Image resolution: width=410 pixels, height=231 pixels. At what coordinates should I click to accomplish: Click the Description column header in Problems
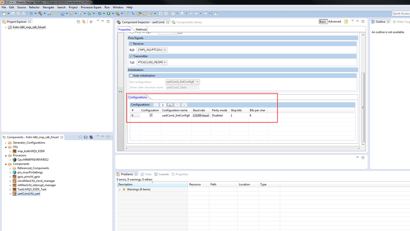[x=152, y=184]
